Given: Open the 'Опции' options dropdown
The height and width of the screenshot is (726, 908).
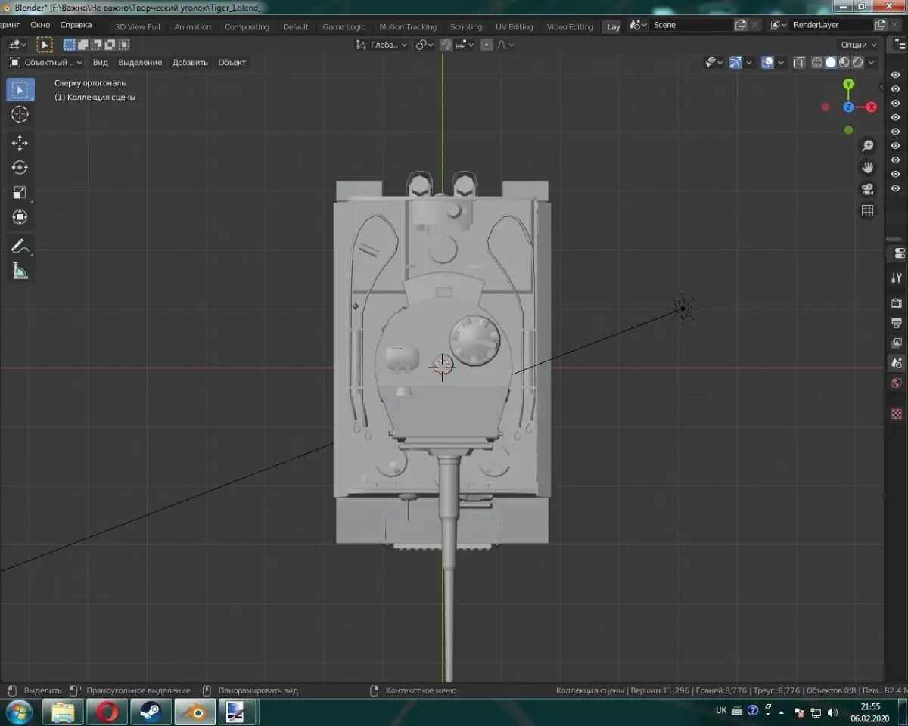Looking at the screenshot, I should pyautogui.click(x=859, y=45).
